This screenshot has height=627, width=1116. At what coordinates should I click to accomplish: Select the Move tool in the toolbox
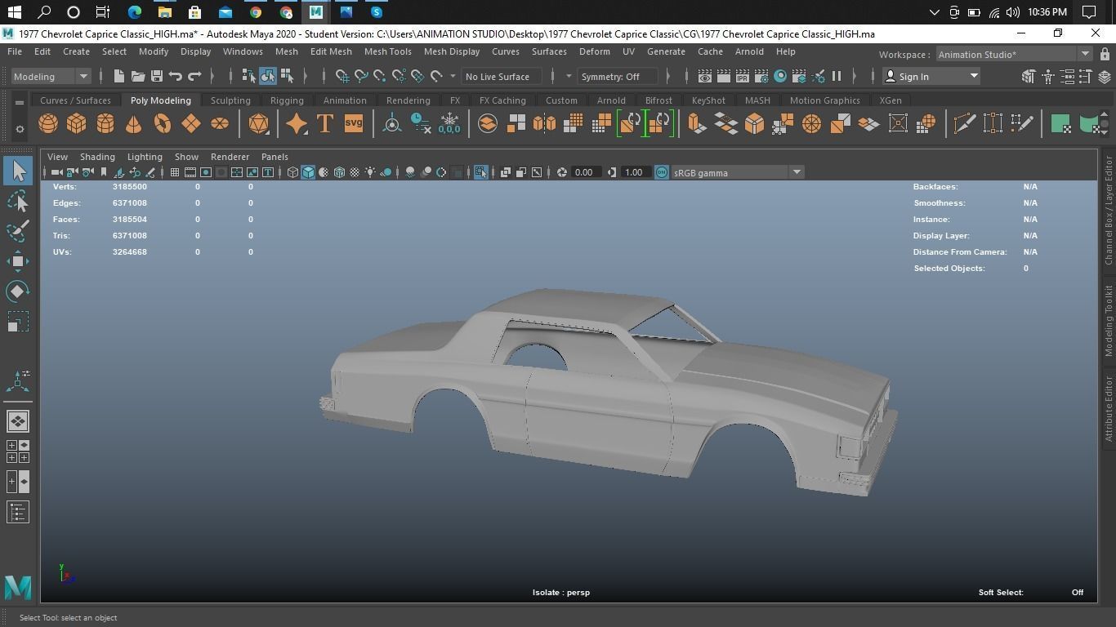tap(18, 261)
